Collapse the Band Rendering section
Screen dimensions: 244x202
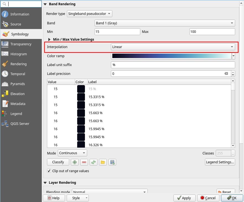point(45,4)
